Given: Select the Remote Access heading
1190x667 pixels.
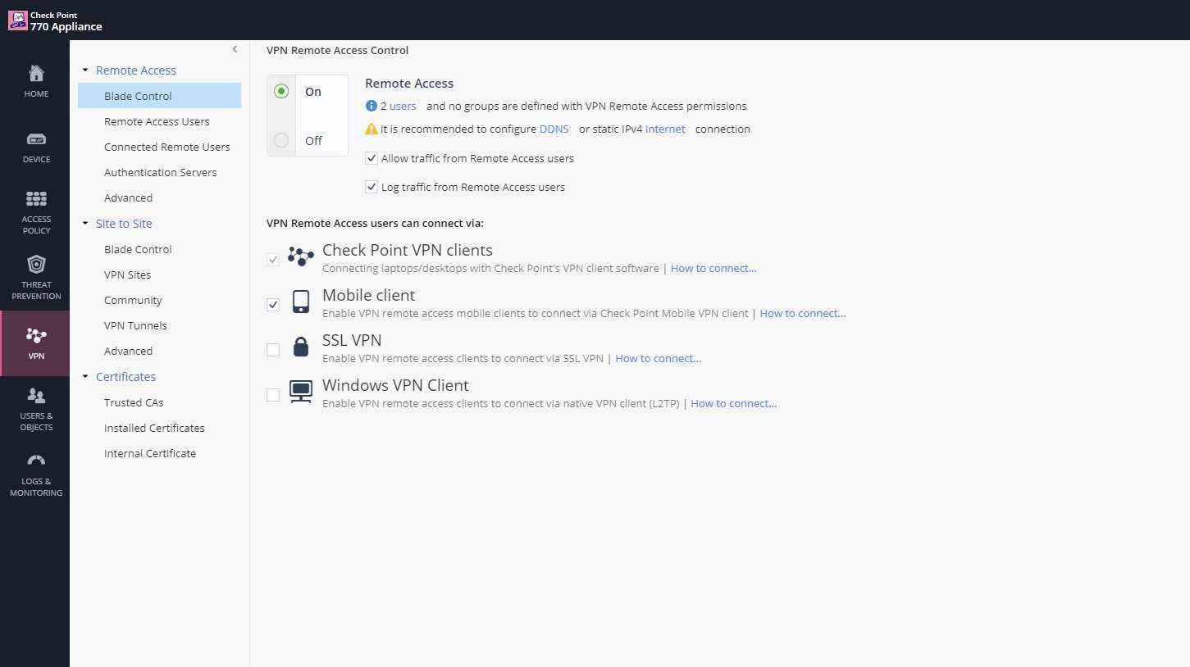Looking at the screenshot, I should click(x=136, y=70).
